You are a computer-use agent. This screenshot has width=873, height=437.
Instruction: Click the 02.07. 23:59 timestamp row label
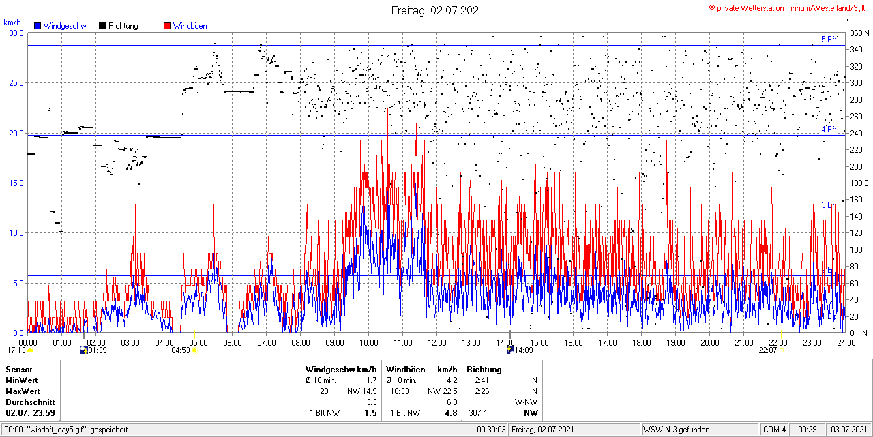(30, 412)
